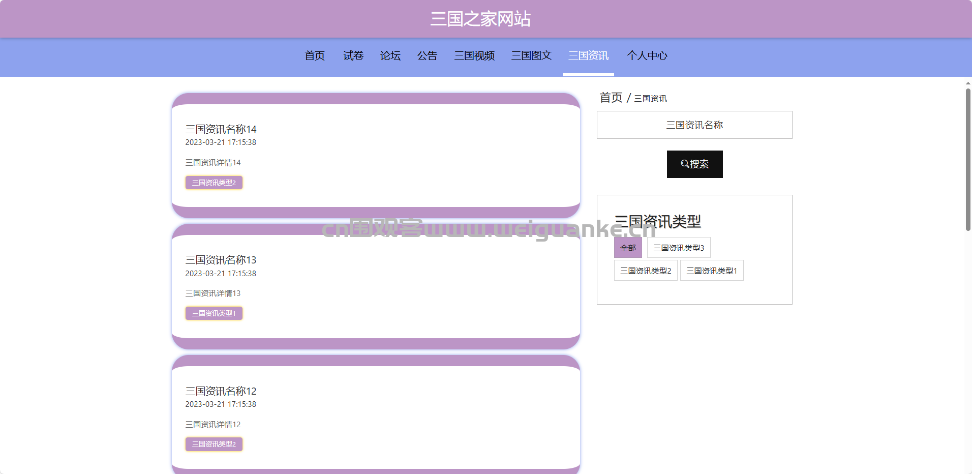Open the 首页 navigation tab

coord(315,55)
